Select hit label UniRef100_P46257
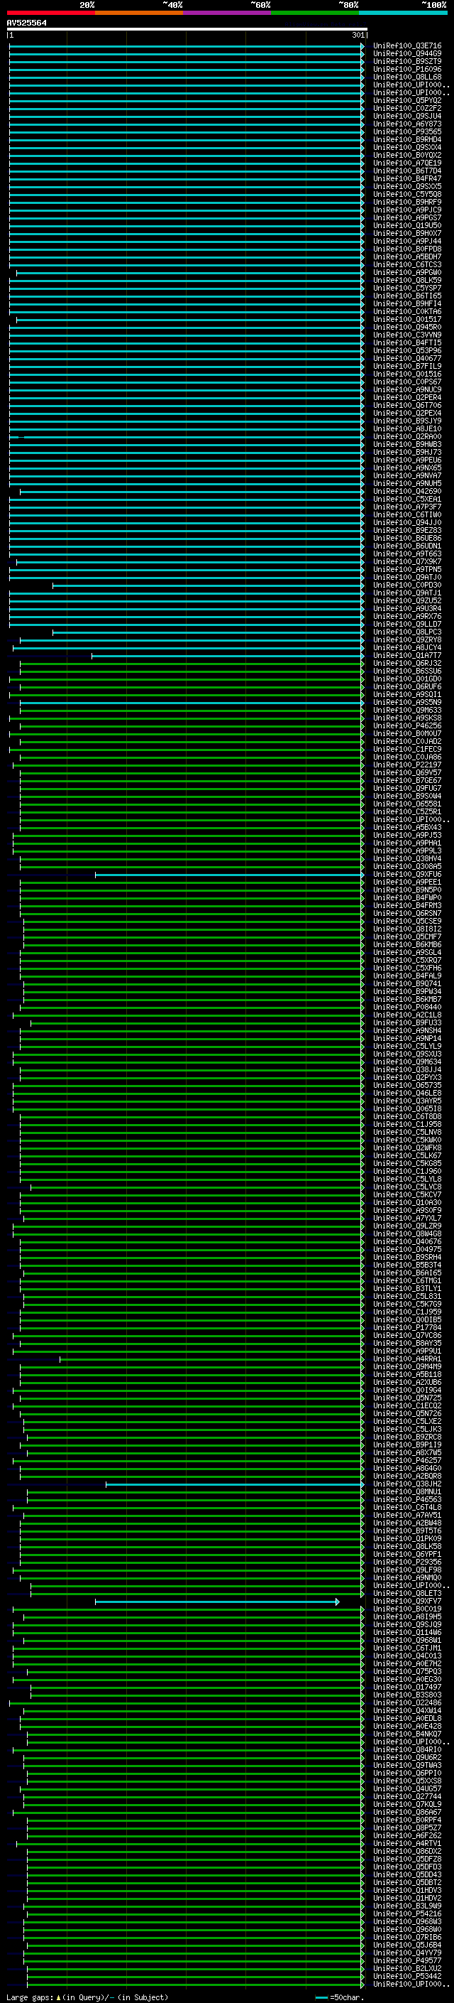 tap(407, 1460)
